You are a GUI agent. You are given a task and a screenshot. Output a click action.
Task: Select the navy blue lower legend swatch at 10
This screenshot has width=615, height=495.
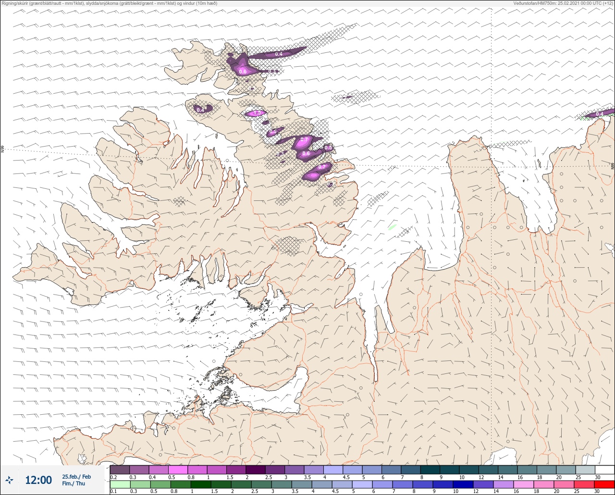pos(463,484)
